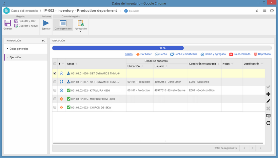Click the pending status icon for CHIRON DZ15KW

[x=61, y=107]
